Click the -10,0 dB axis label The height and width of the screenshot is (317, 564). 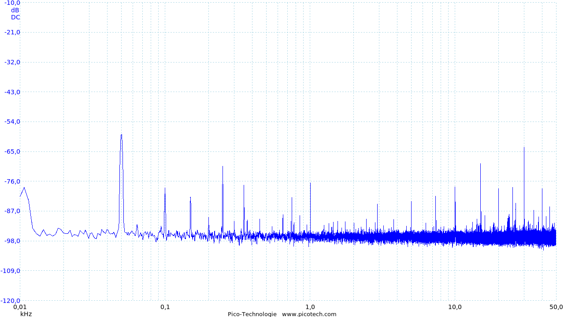pyautogui.click(x=12, y=3)
